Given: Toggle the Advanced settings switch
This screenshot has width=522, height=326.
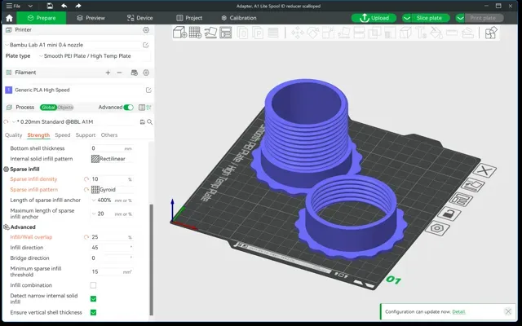Looking at the screenshot, I should tap(128, 107).
